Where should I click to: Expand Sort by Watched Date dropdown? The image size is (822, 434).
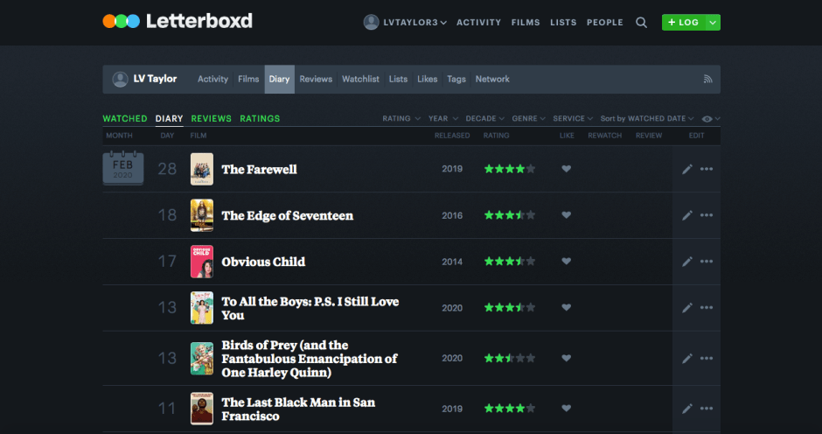point(646,119)
